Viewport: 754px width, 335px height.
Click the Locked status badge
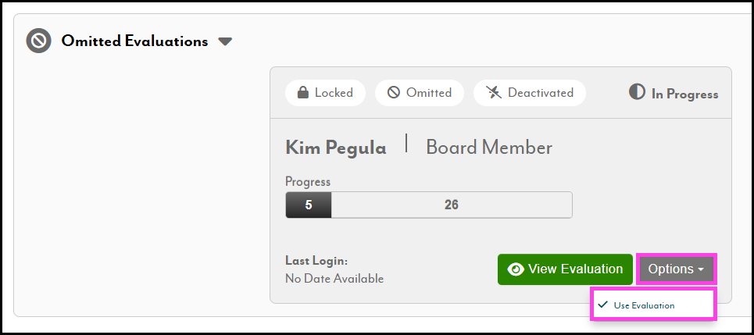[x=324, y=93]
